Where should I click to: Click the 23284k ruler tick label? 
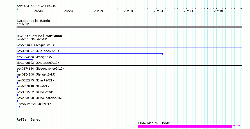point(219,11)
